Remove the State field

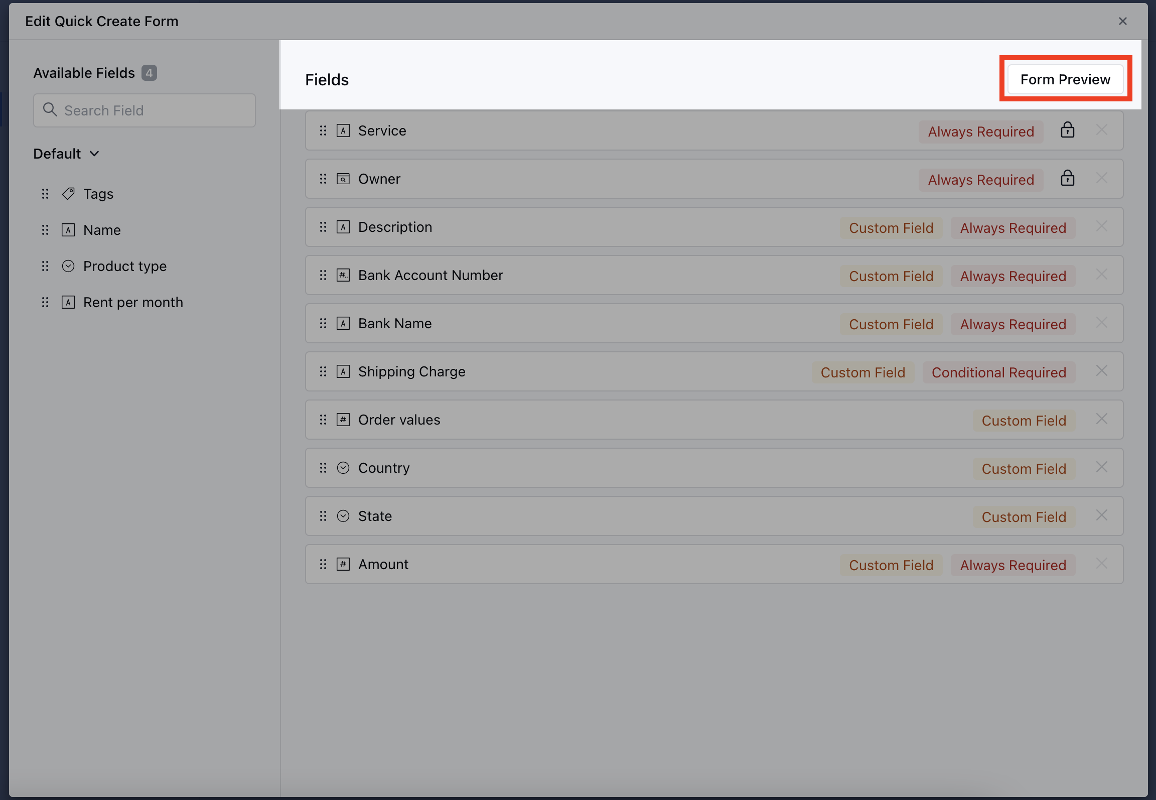point(1102,515)
